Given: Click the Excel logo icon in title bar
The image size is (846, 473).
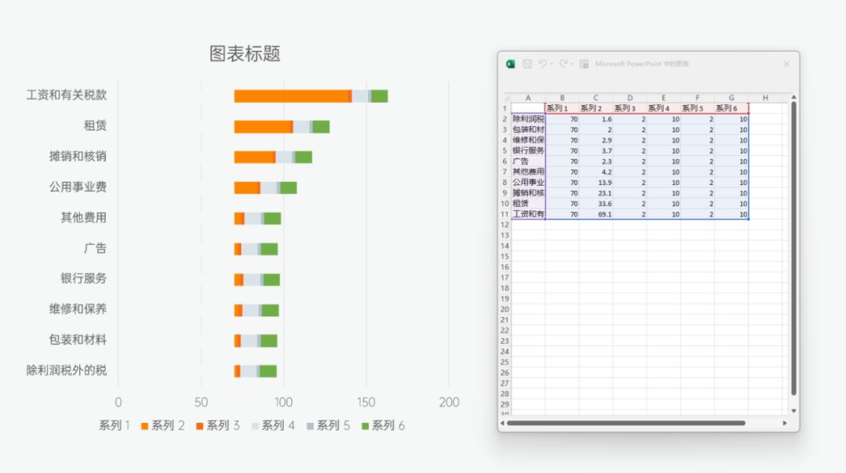Looking at the screenshot, I should (511, 63).
